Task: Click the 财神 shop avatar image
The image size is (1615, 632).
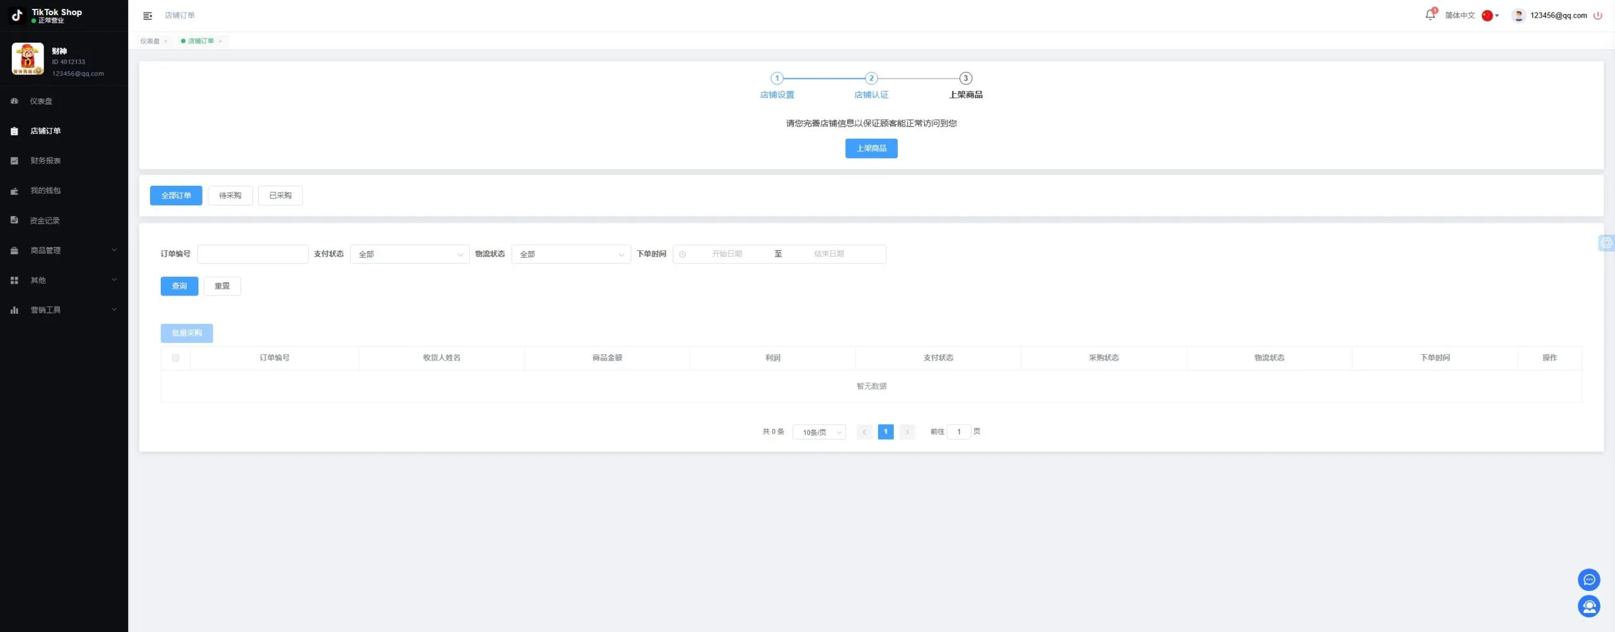Action: [28, 59]
